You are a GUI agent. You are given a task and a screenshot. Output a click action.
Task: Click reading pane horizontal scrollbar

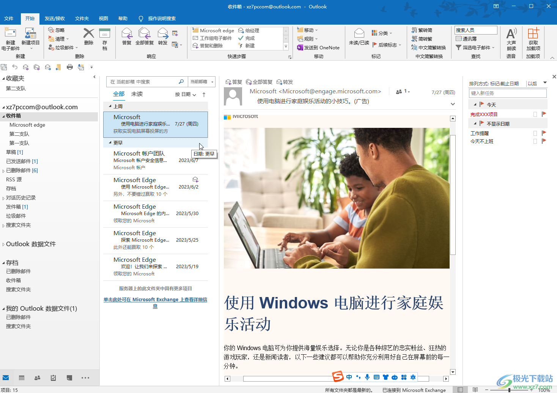point(336,379)
